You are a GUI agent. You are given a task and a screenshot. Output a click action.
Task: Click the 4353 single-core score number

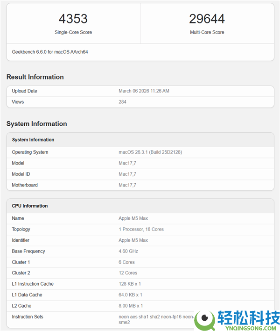pyautogui.click(x=73, y=19)
